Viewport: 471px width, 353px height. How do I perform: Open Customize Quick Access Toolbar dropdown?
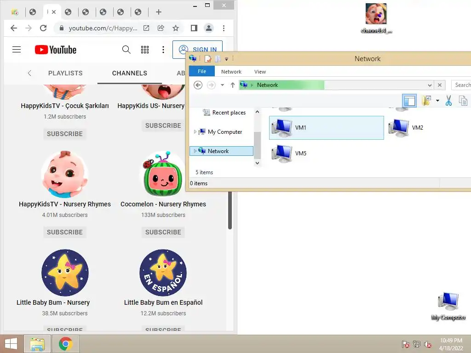(x=226, y=59)
